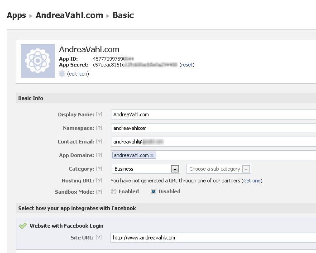Screen dimensions: 316x253
Task: Select the Disabled Sandbox Mode radio button
Action: point(153,192)
